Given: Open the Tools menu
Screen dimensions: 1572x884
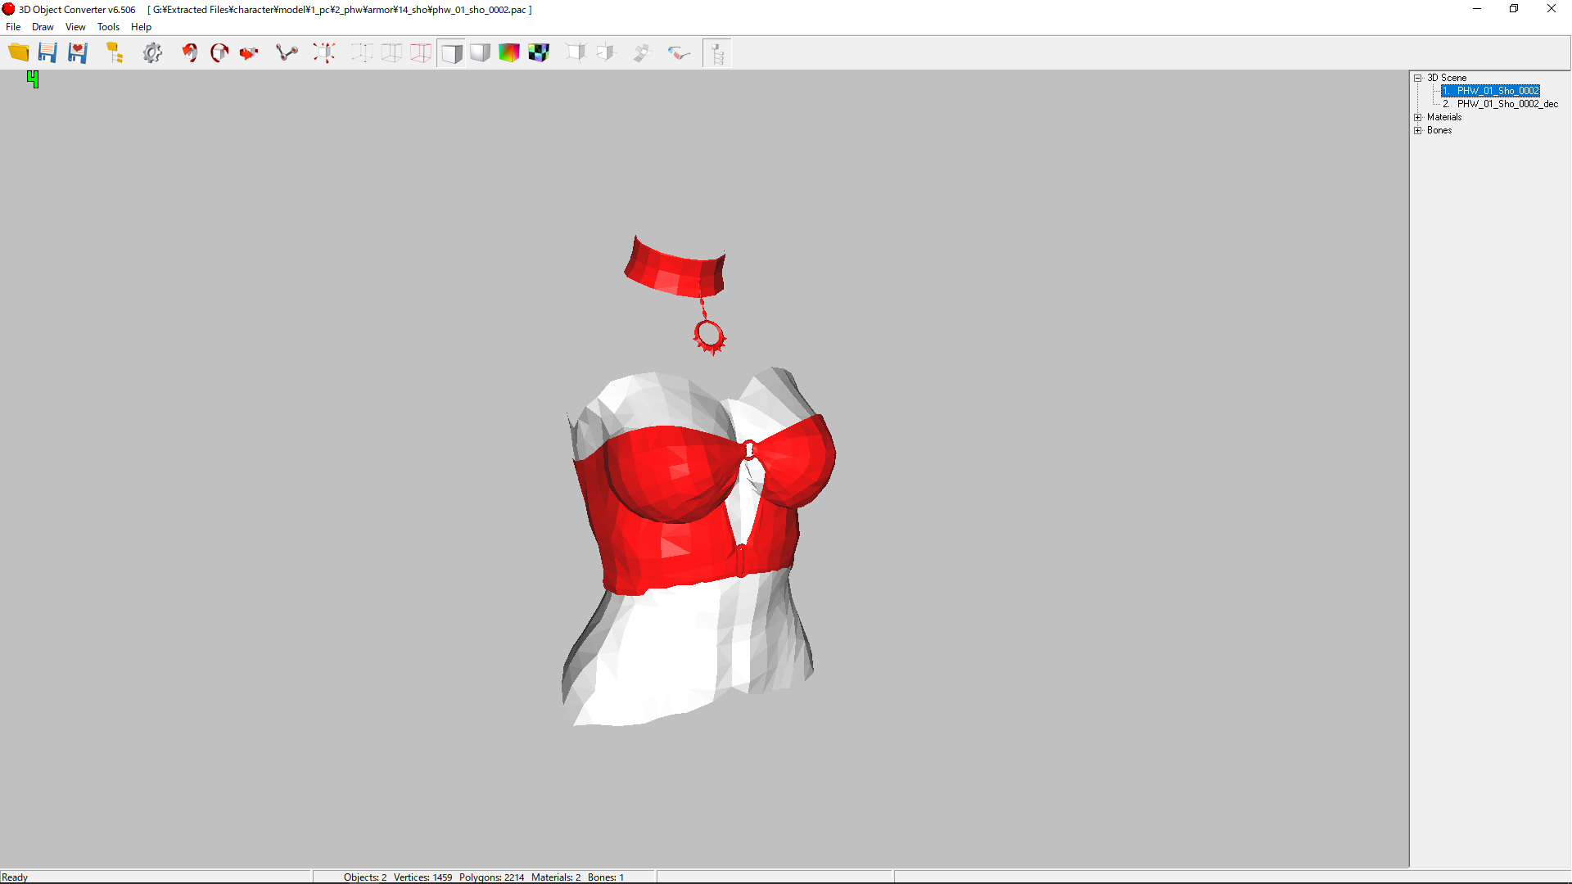Looking at the screenshot, I should [108, 27].
